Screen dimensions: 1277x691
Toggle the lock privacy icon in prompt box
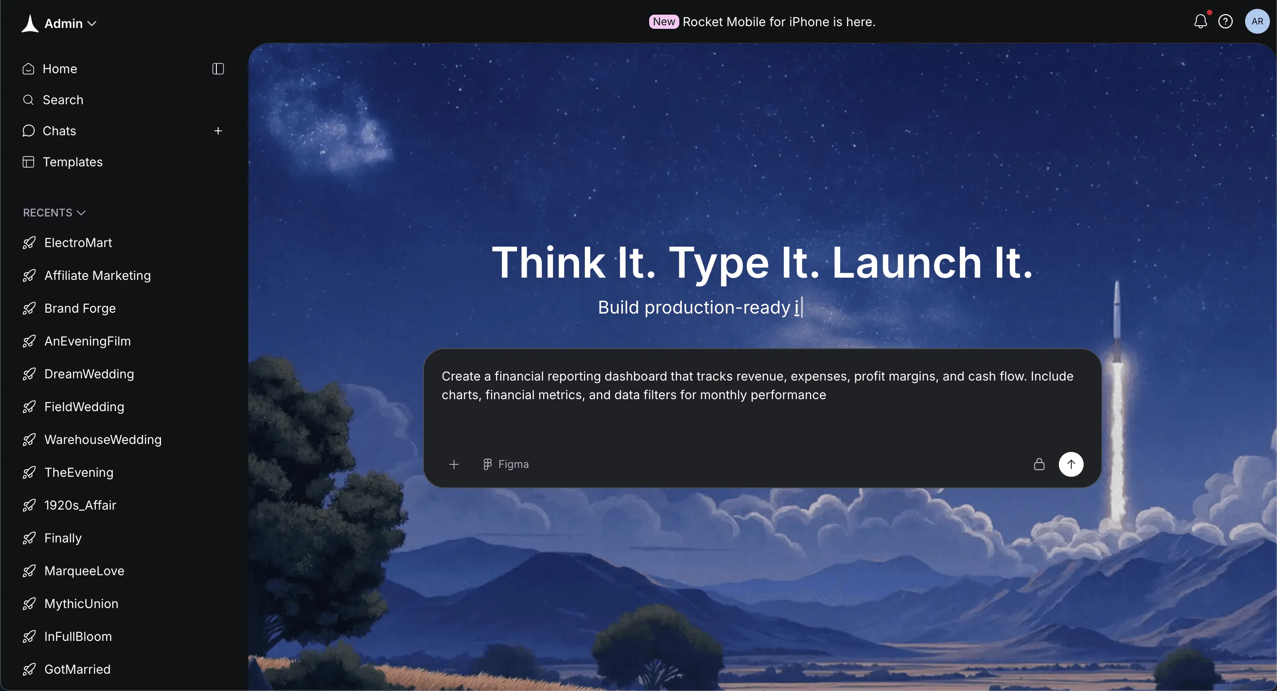tap(1039, 464)
